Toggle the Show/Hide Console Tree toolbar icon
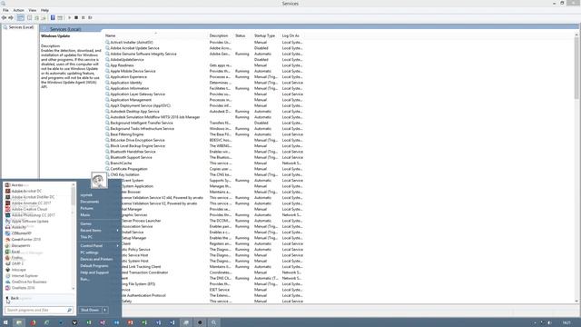 point(21,18)
